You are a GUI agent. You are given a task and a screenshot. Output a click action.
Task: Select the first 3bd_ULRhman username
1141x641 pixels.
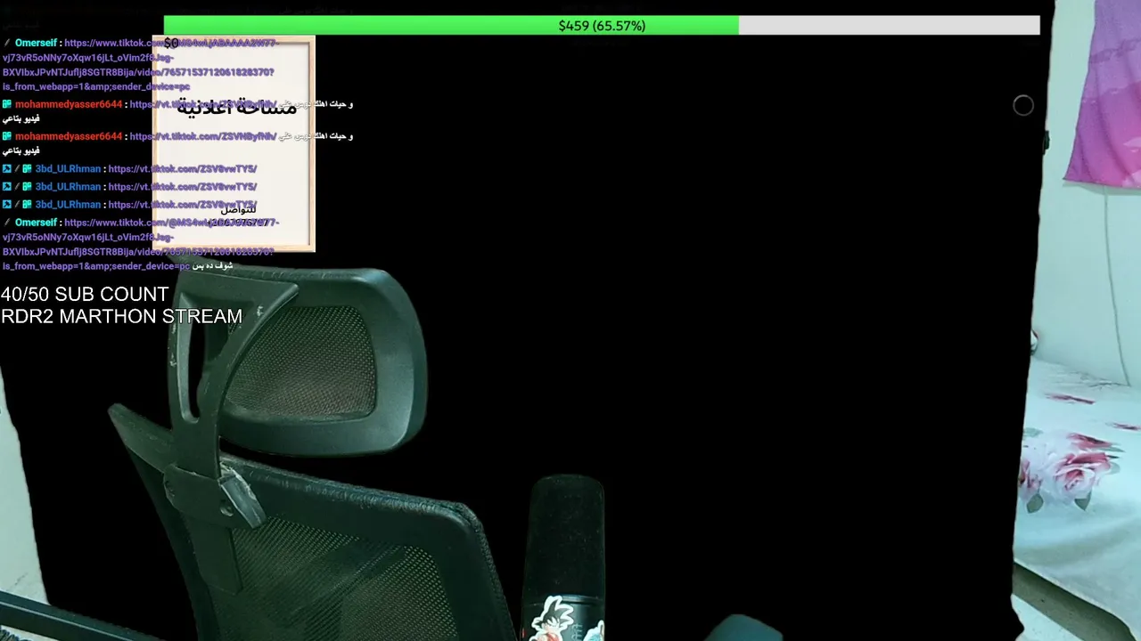[x=68, y=169]
